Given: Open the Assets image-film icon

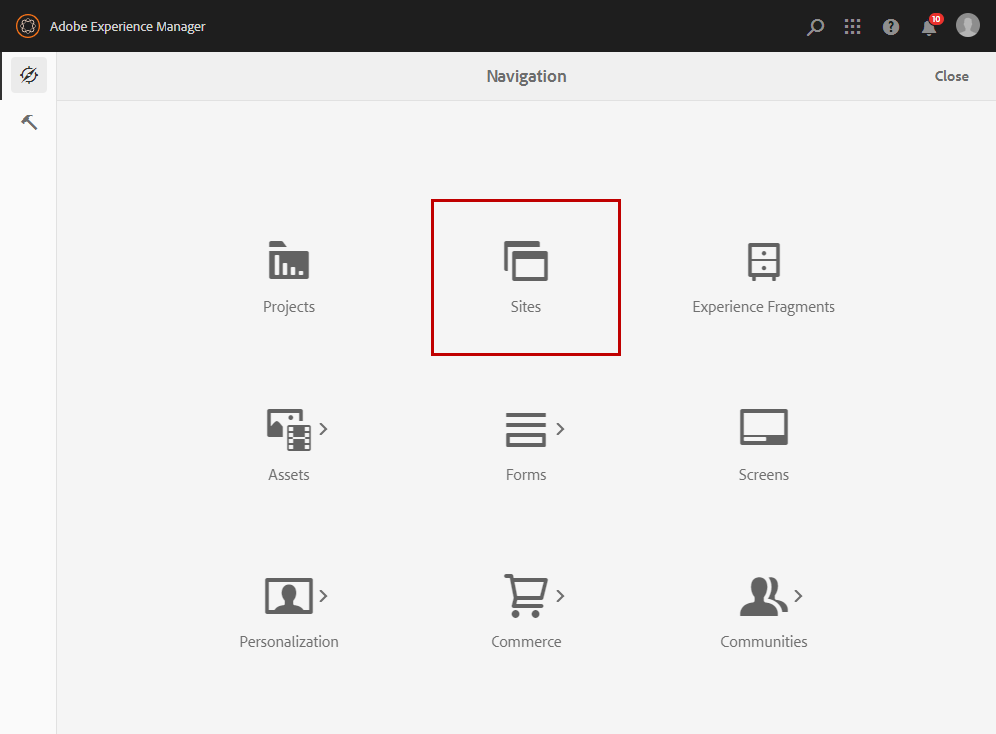Looking at the screenshot, I should [x=288, y=429].
